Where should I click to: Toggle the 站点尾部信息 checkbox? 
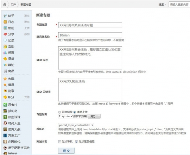[76, 141]
